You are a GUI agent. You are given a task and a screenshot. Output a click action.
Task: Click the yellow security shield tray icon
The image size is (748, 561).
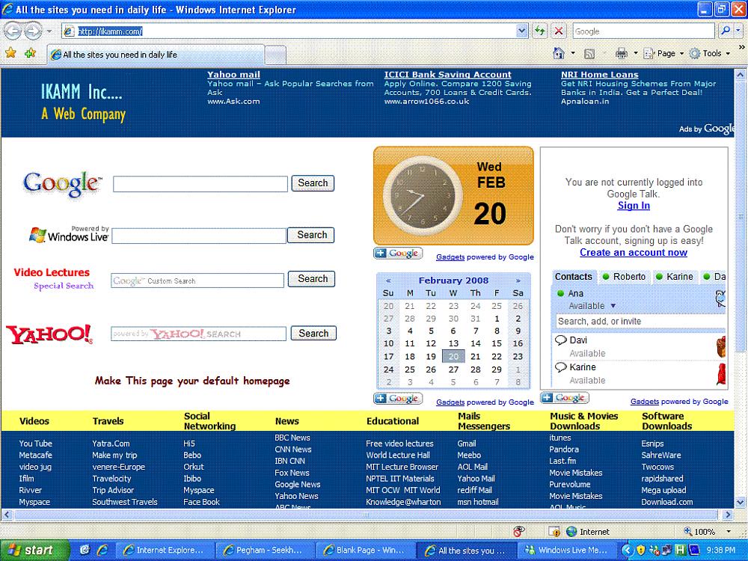point(641,550)
